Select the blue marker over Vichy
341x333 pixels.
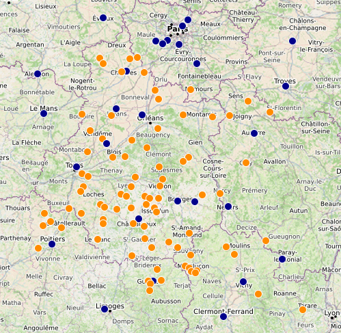click(x=243, y=282)
